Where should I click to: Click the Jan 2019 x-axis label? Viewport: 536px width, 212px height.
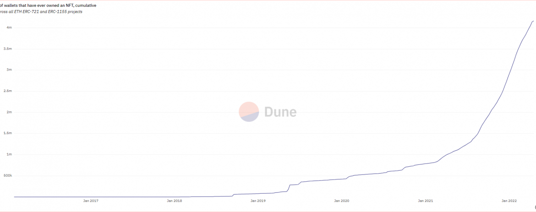click(258, 201)
